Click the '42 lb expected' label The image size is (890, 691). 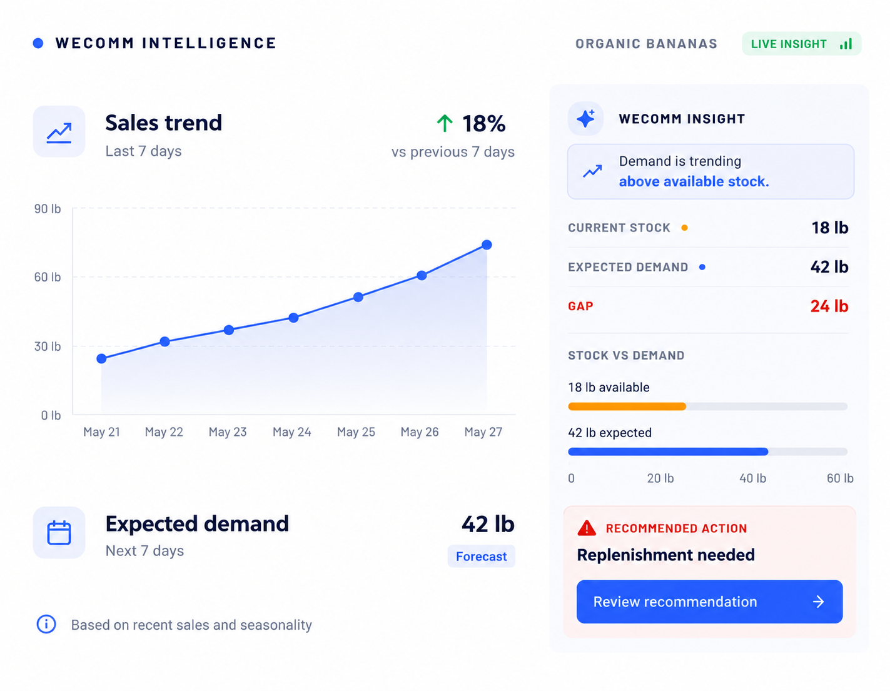[610, 433]
